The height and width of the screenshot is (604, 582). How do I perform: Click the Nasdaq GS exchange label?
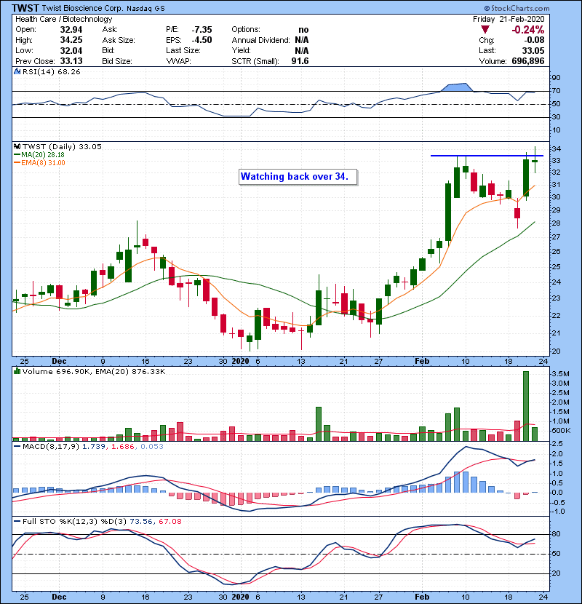click(145, 9)
